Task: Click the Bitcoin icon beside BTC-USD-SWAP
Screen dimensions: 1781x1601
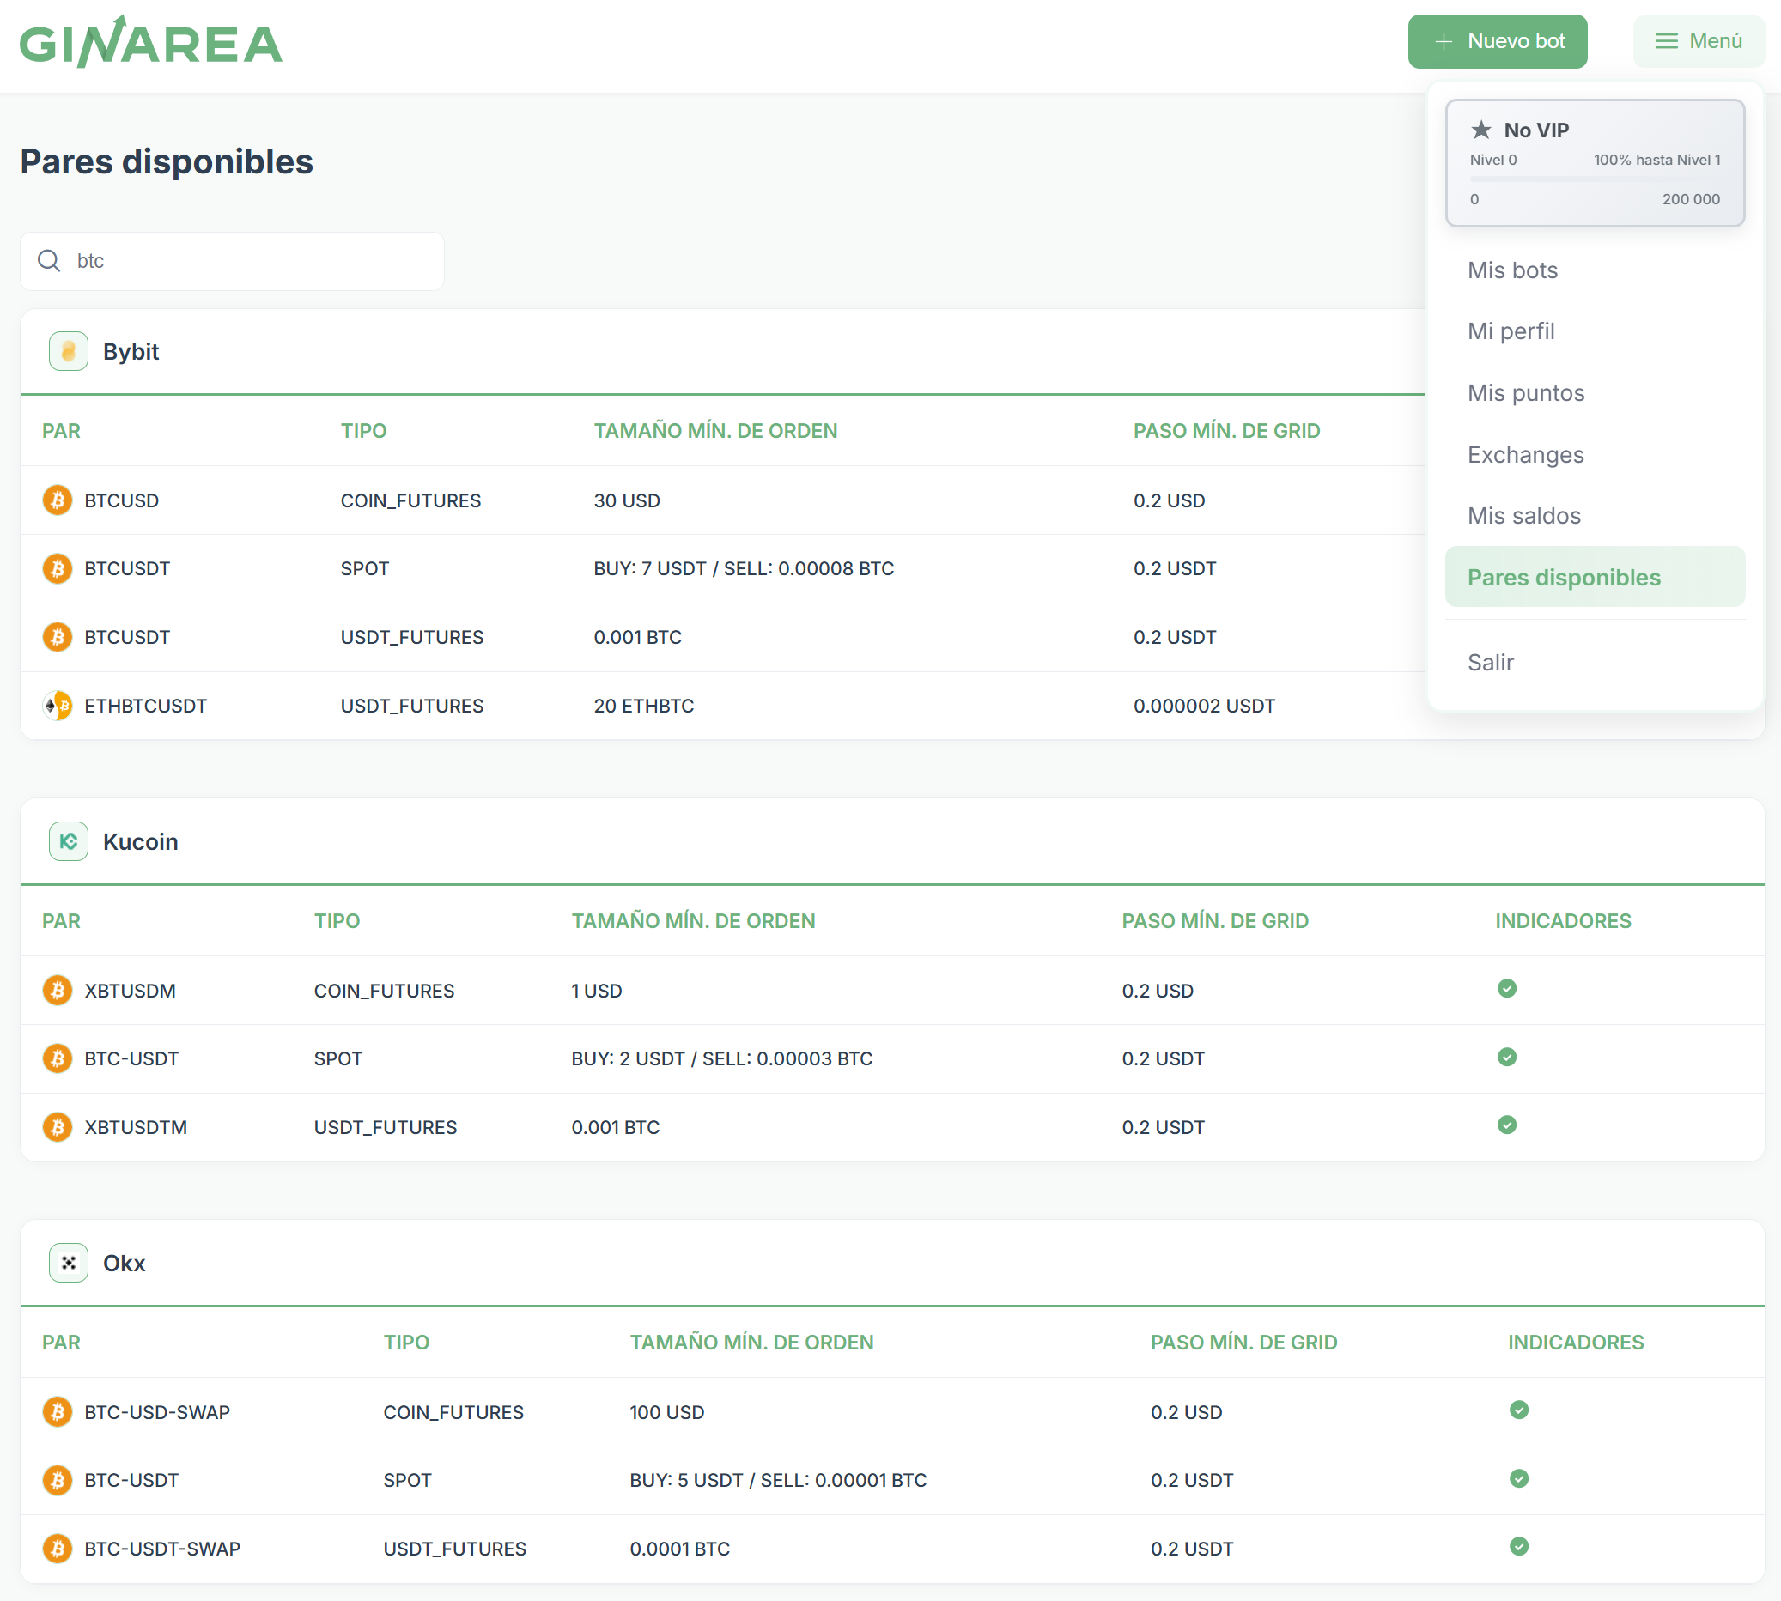Action: (58, 1412)
